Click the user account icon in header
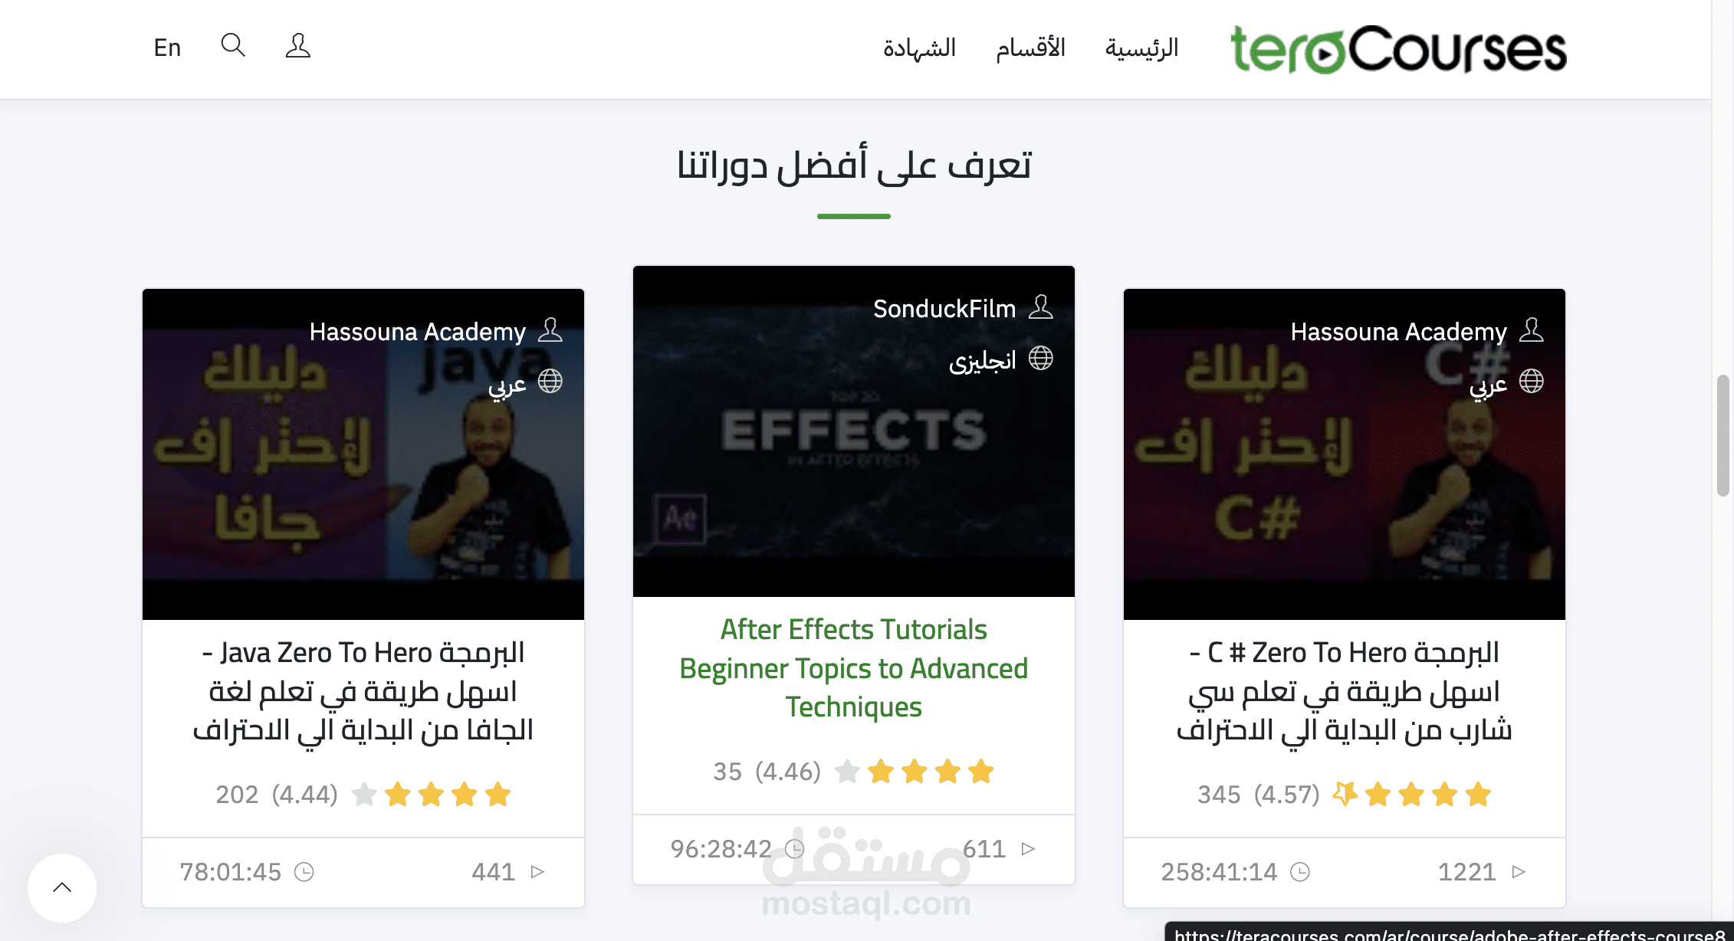The height and width of the screenshot is (941, 1734). 297,46
